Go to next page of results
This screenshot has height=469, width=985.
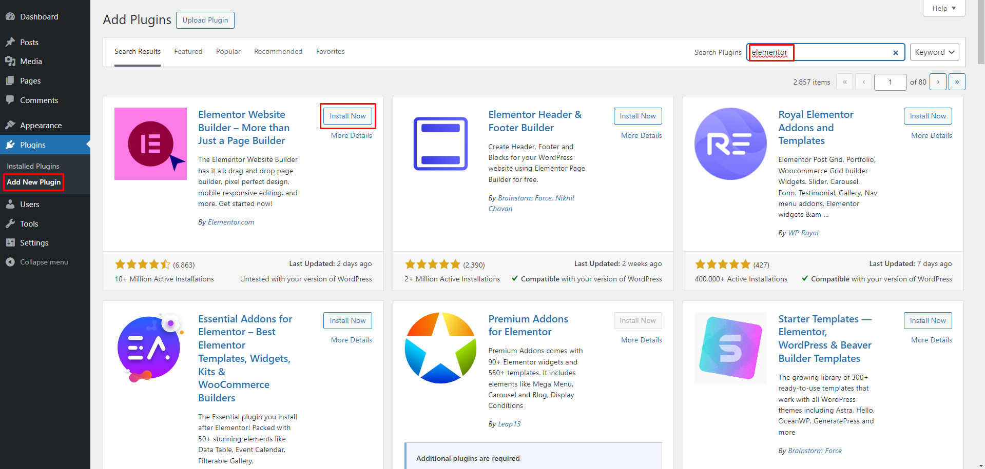(938, 82)
